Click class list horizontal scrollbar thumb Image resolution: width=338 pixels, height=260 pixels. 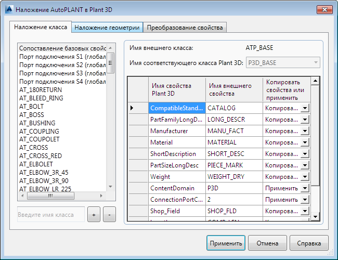click(x=50, y=196)
